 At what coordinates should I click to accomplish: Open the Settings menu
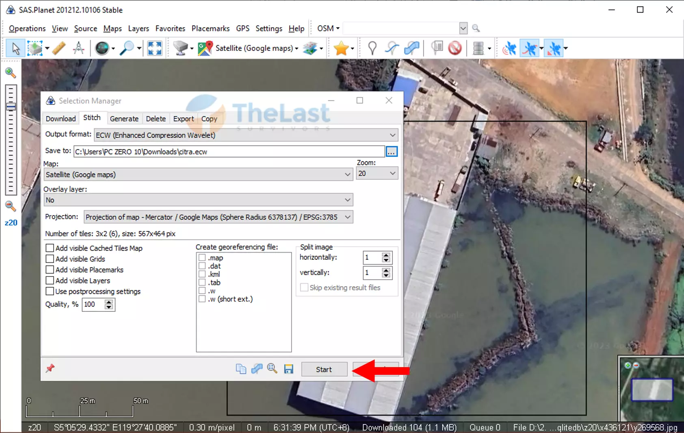[x=268, y=28]
